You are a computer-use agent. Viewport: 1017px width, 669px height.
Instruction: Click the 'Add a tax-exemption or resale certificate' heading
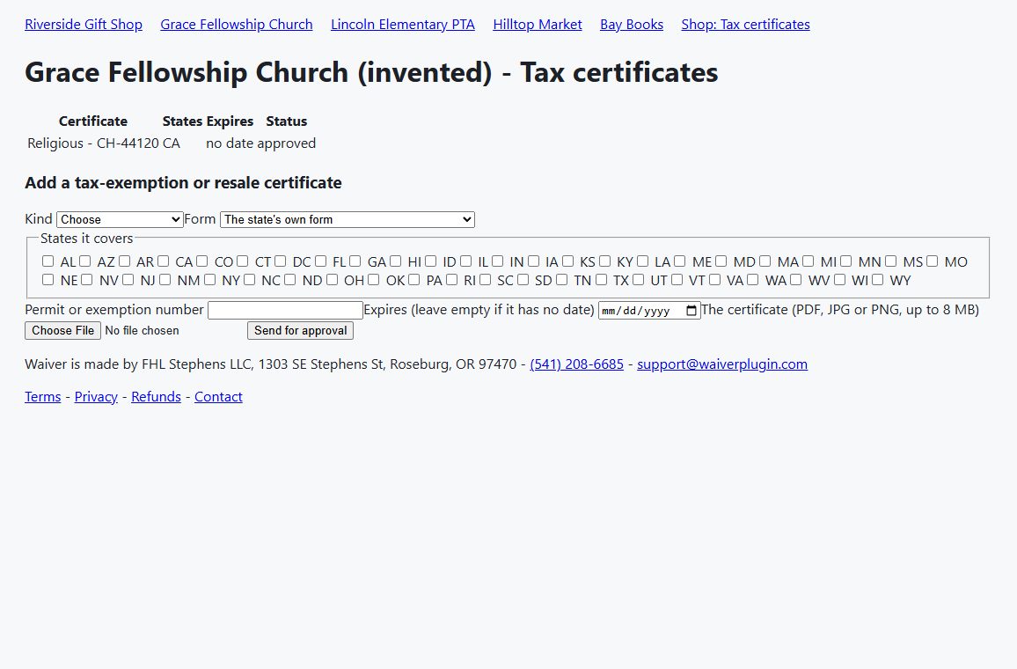(184, 183)
